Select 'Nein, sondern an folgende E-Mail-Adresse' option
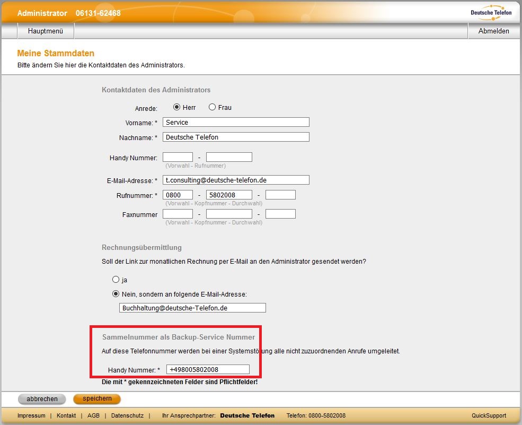This screenshot has width=522, height=425. click(x=116, y=294)
